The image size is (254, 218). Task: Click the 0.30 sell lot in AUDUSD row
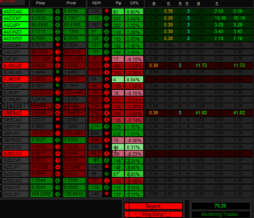(x=168, y=38)
